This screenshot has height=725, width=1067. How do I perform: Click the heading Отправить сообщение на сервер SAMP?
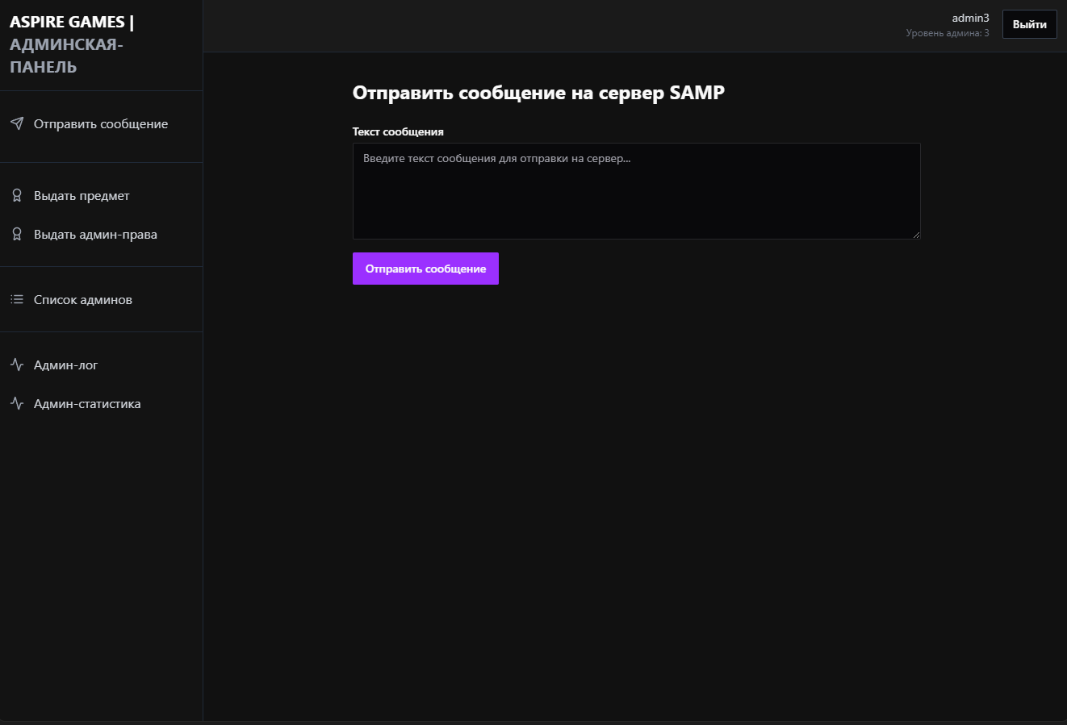[x=538, y=93]
